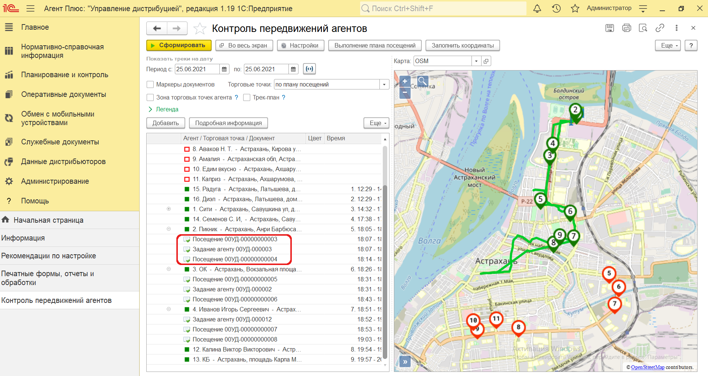708x376 pixels.
Task: Click the live tracking broadcast icon
Action: coord(309,69)
